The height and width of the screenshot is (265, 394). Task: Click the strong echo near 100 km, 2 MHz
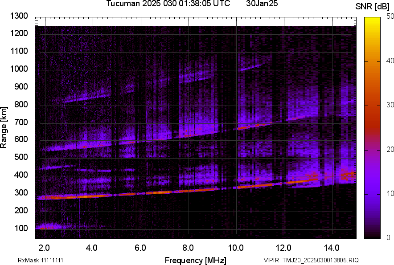pos(47,228)
